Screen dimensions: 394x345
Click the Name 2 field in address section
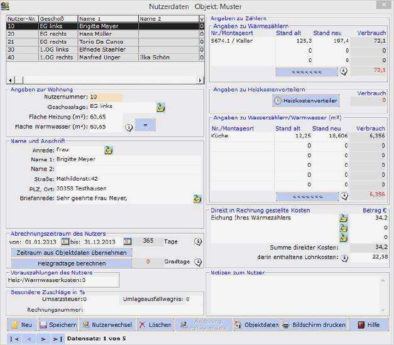[128, 169]
